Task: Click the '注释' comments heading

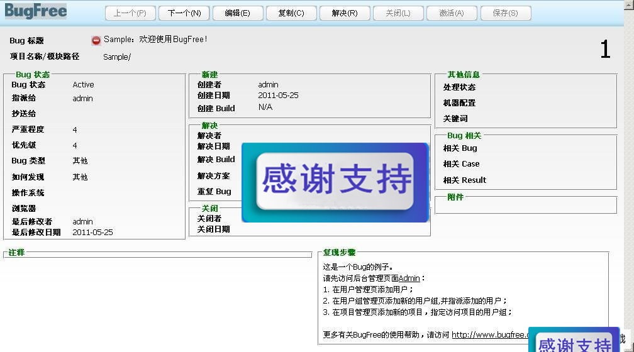Action: [16, 253]
